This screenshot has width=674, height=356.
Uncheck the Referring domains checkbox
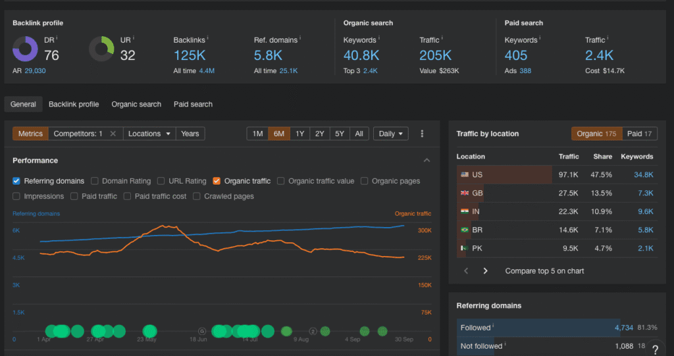[x=16, y=181]
